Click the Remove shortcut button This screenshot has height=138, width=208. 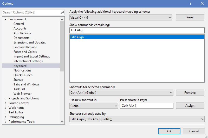pyautogui.click(x=190, y=93)
